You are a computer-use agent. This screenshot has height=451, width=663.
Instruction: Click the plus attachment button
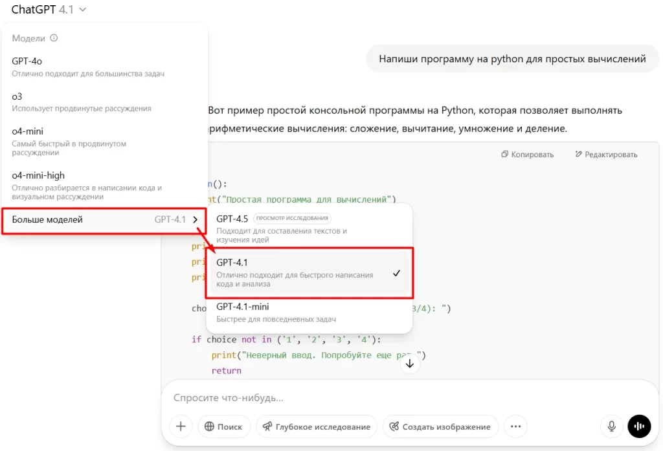coord(181,426)
